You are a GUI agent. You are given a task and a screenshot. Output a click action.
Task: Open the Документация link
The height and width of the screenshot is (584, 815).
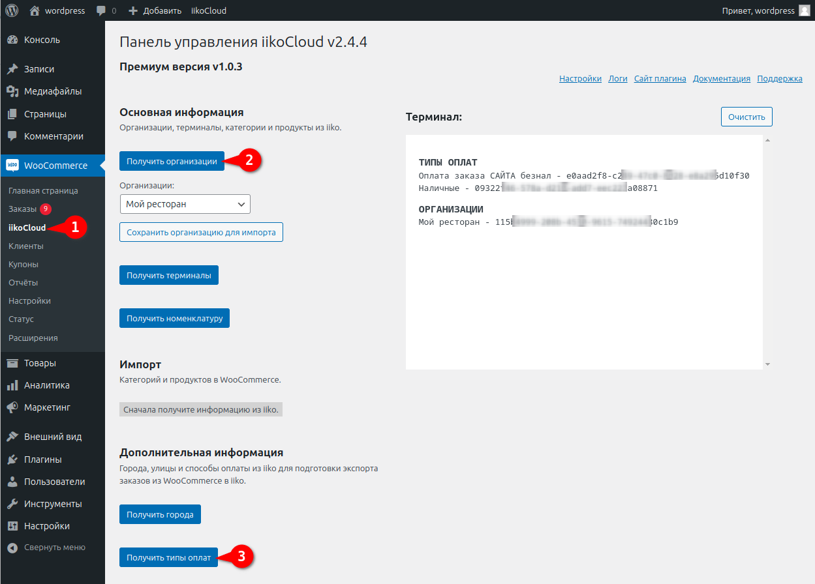tap(721, 79)
